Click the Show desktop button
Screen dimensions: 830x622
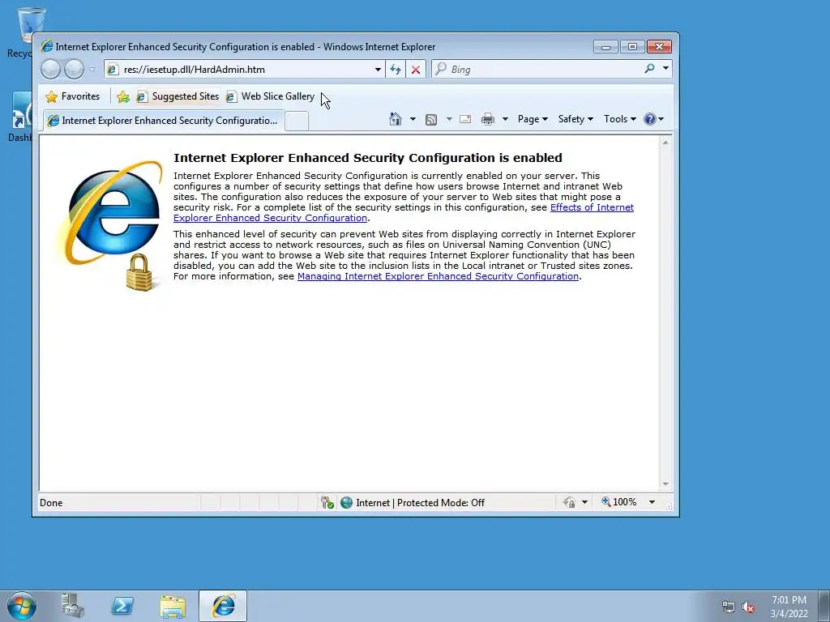[824, 606]
